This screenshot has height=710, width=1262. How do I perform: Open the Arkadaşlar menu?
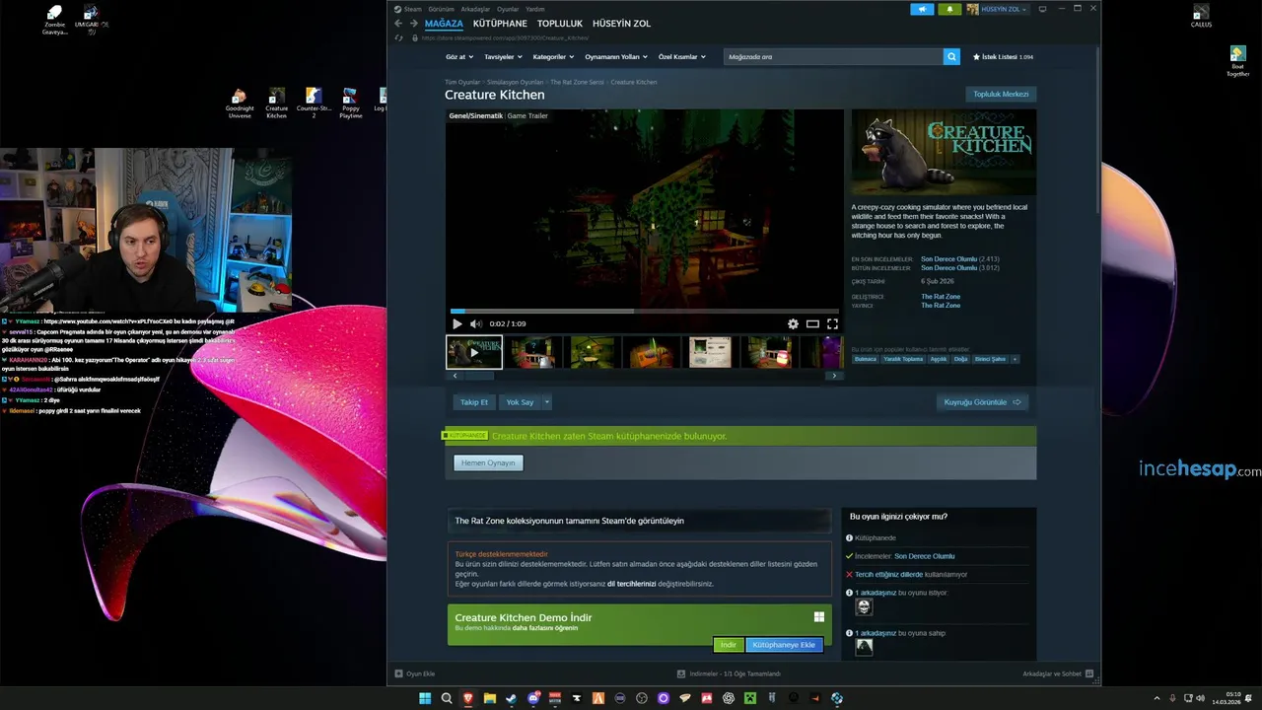pos(475,9)
